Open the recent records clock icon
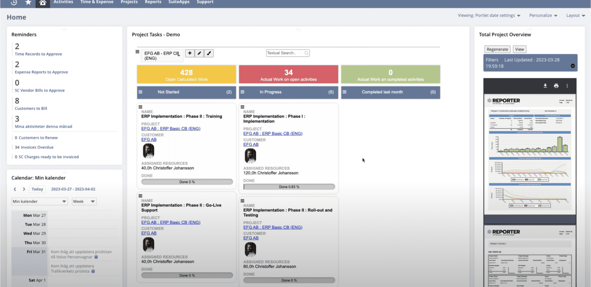The width and height of the screenshot is (591, 287). click(x=14, y=2)
